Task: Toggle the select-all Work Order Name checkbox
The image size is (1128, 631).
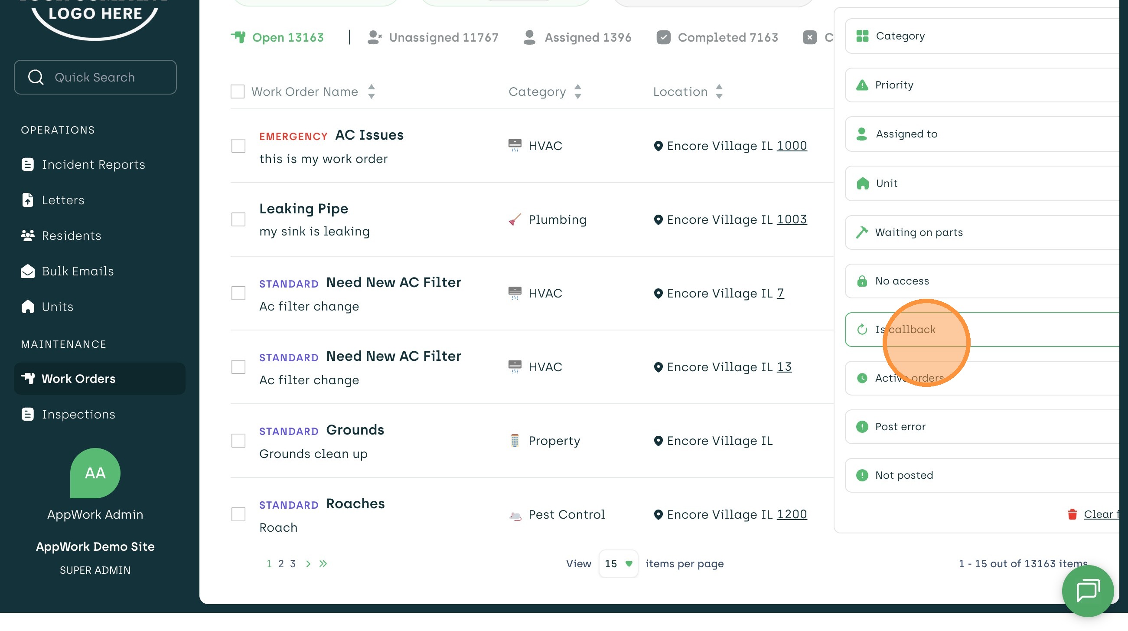Action: pyautogui.click(x=237, y=92)
